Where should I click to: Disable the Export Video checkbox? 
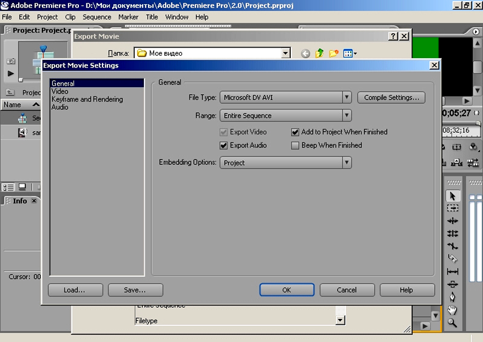(x=224, y=132)
